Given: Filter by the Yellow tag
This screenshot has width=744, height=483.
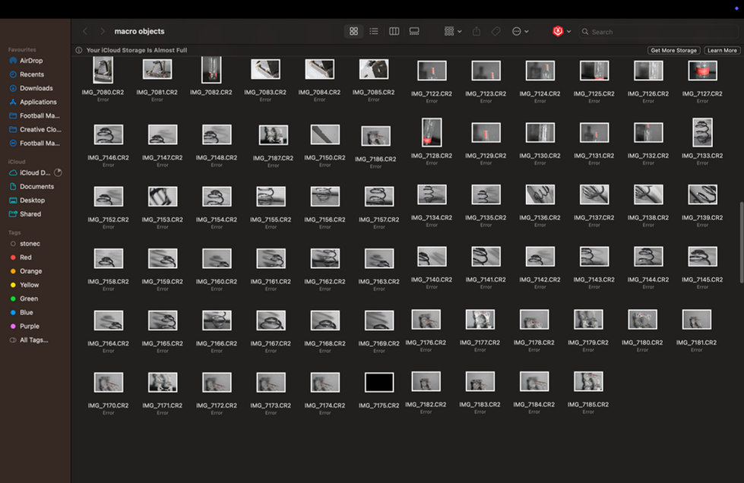Looking at the screenshot, I should [x=29, y=285].
